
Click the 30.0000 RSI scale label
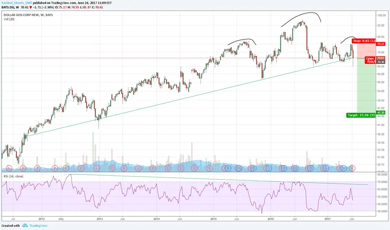coord(382,211)
